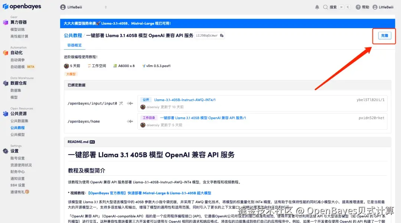401x223 pixels.
Task: Open 自动调参 in the sidebar
Action: 18,60
